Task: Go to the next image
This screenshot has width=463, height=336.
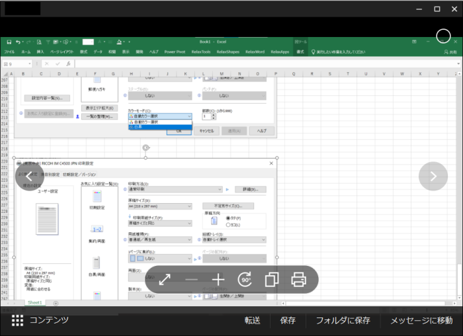Action: pos(433,176)
